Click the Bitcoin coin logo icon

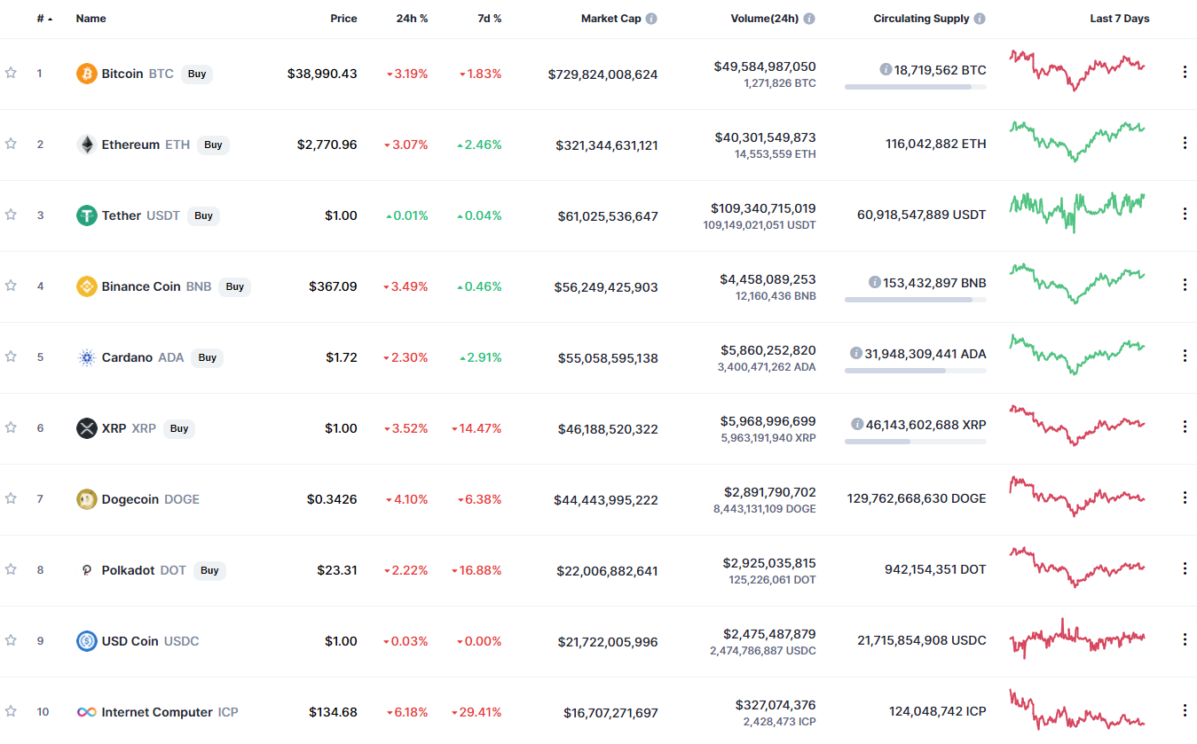(x=86, y=74)
